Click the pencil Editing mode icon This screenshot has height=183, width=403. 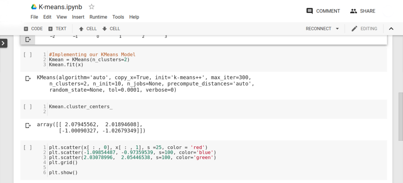(x=354, y=29)
